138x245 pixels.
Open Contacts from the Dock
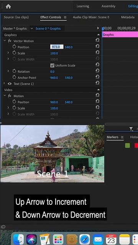pyautogui.click(x=72, y=239)
